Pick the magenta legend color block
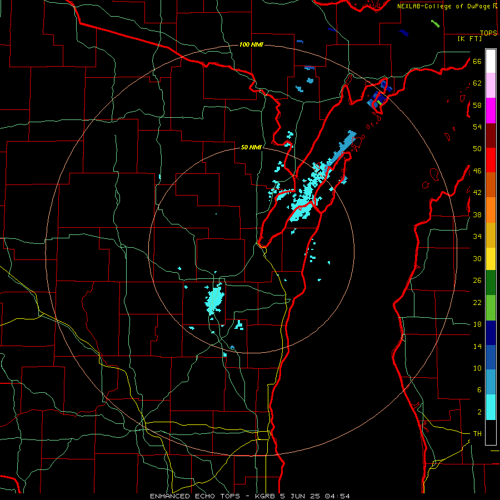Screen dimensions: 500x500 491,111
